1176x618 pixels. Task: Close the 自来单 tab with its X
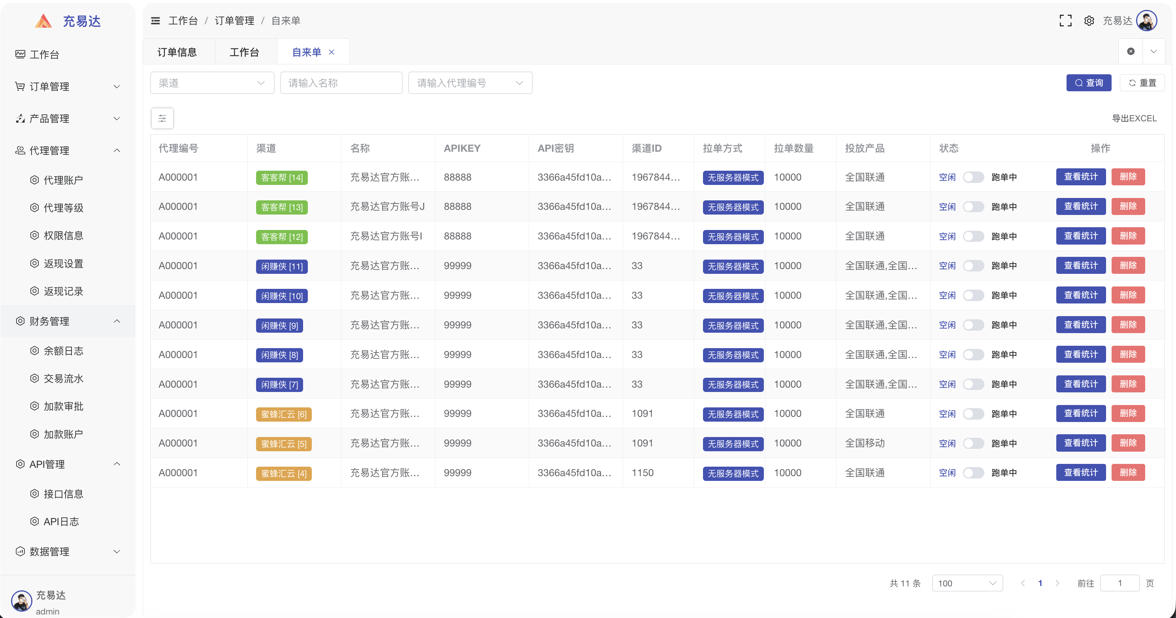pos(332,52)
